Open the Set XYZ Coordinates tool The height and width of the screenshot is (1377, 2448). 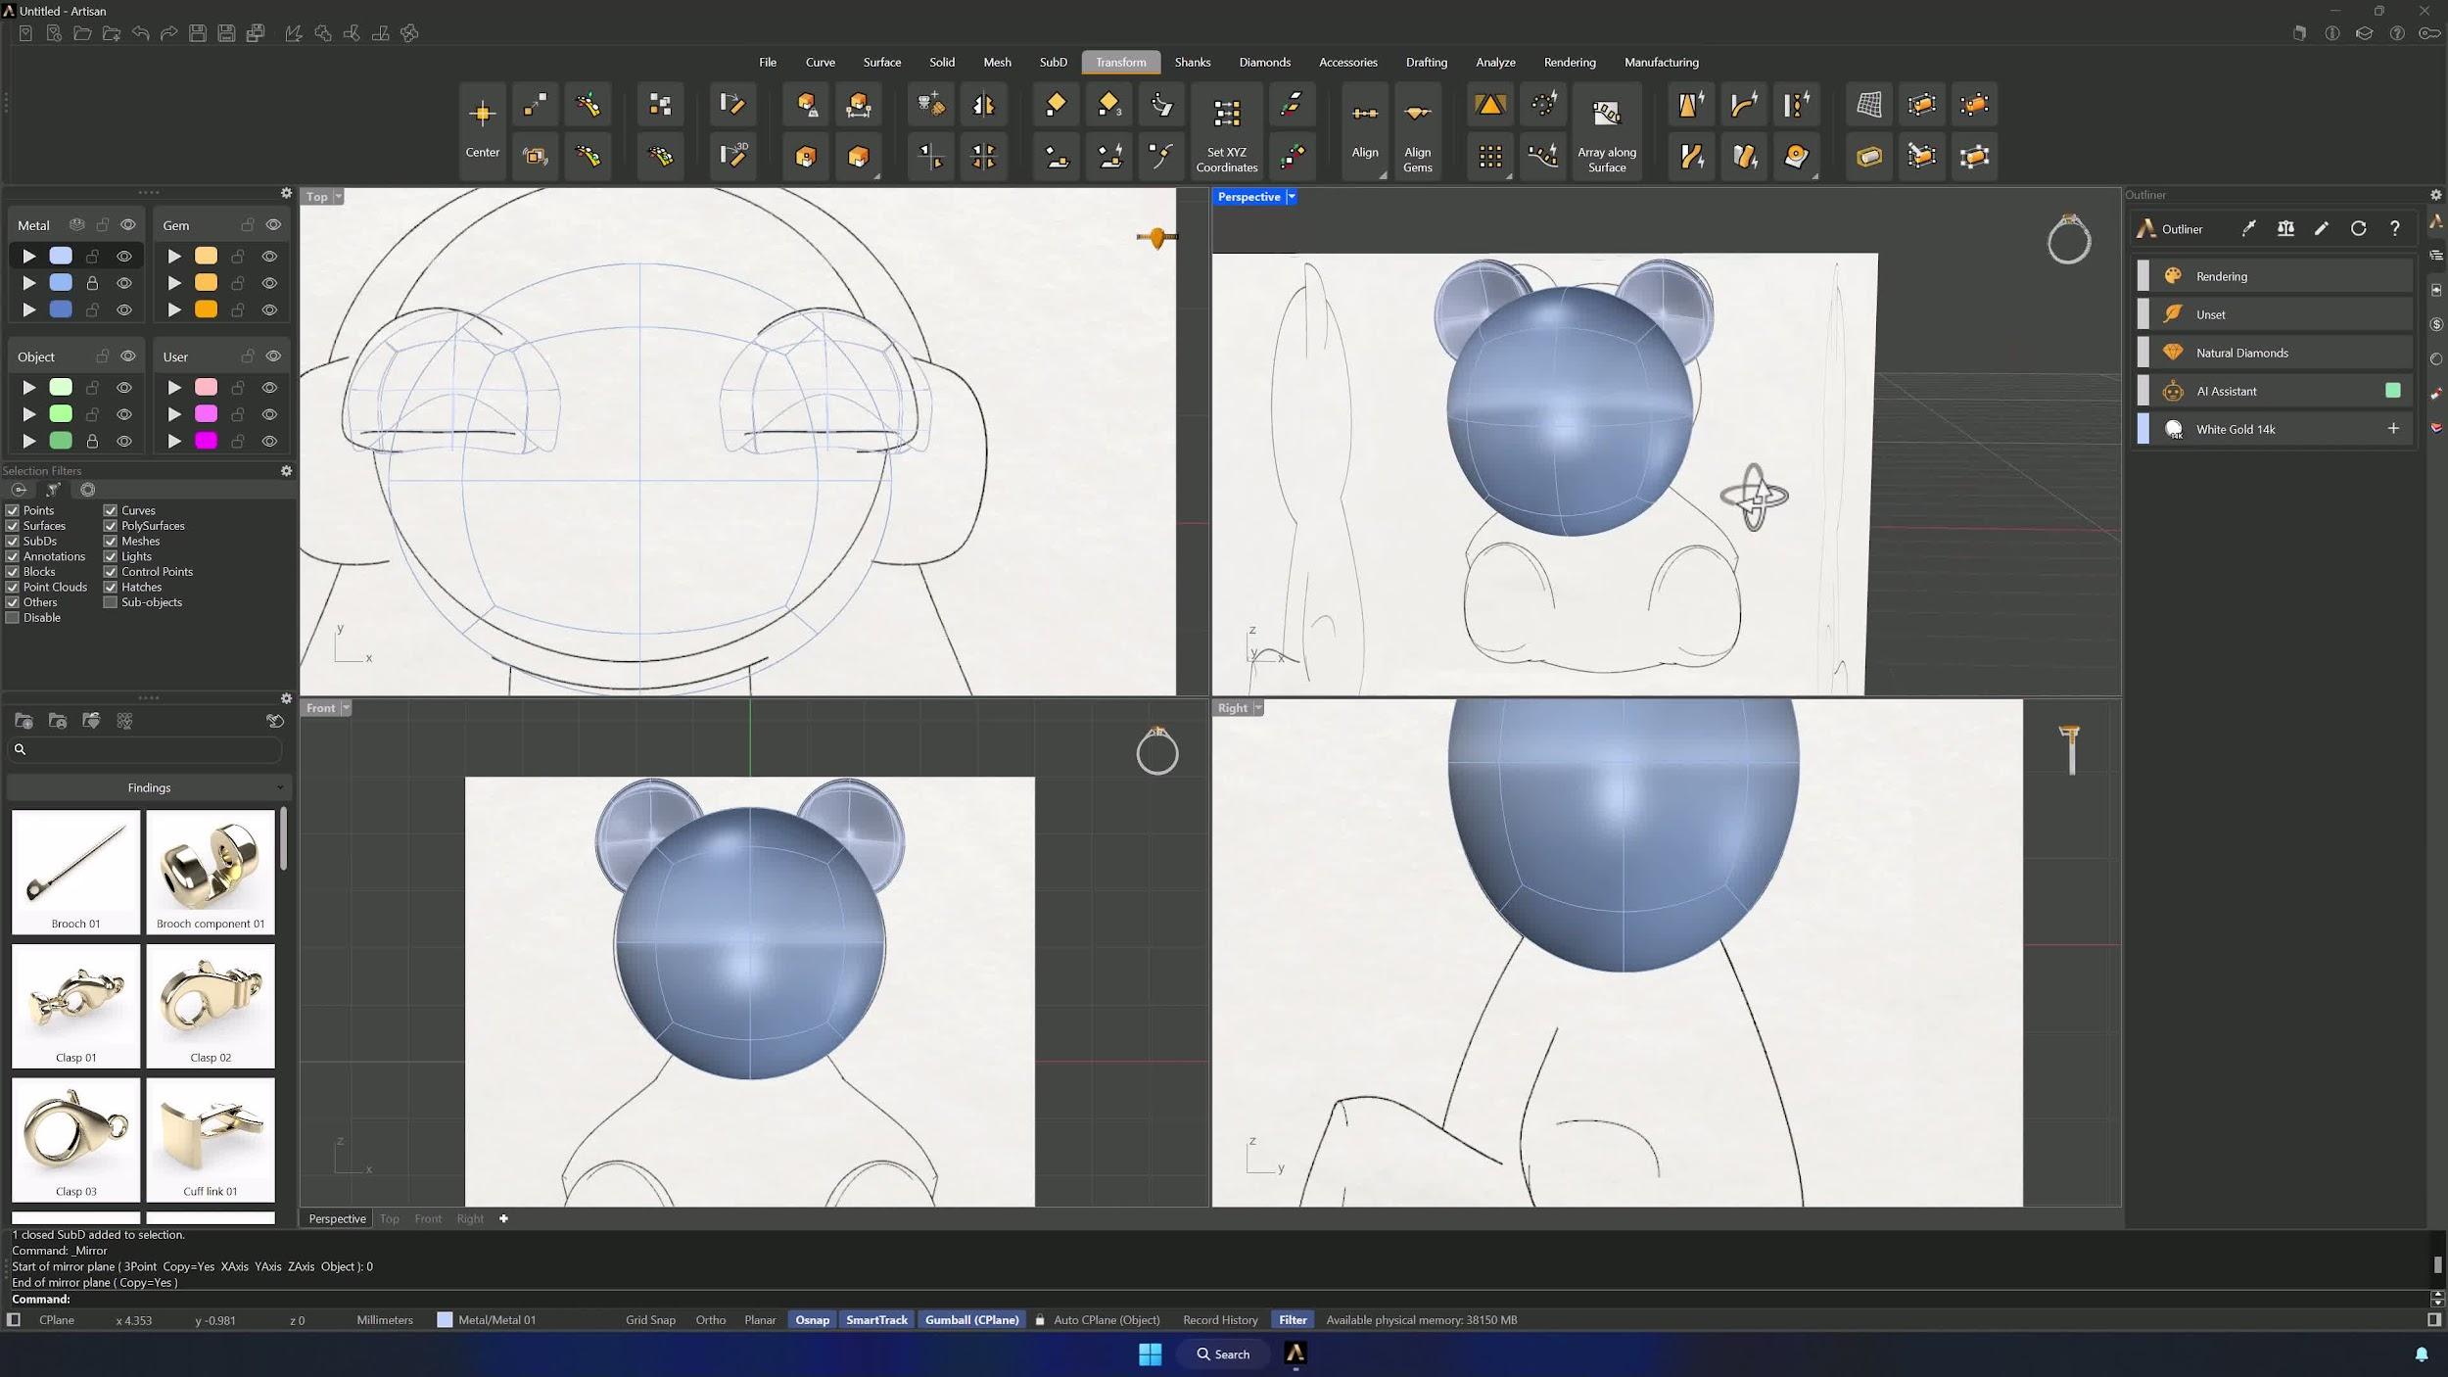(x=1226, y=130)
